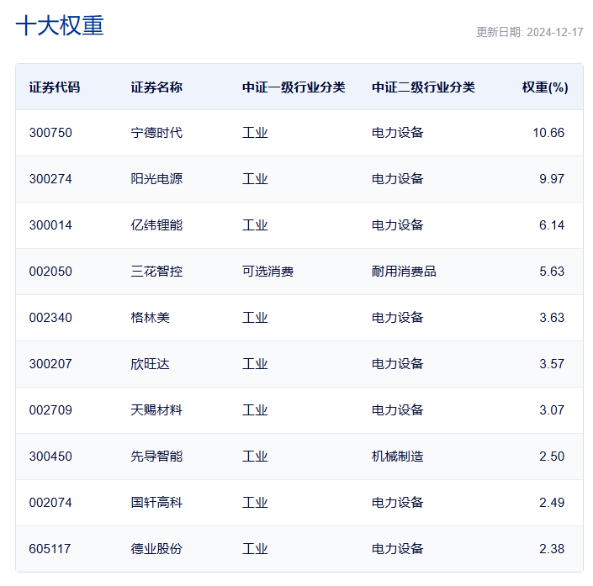Screen dimensions: 593x586
Task: Click 可选消费 in the 三花智控 row
Action: 267,272
